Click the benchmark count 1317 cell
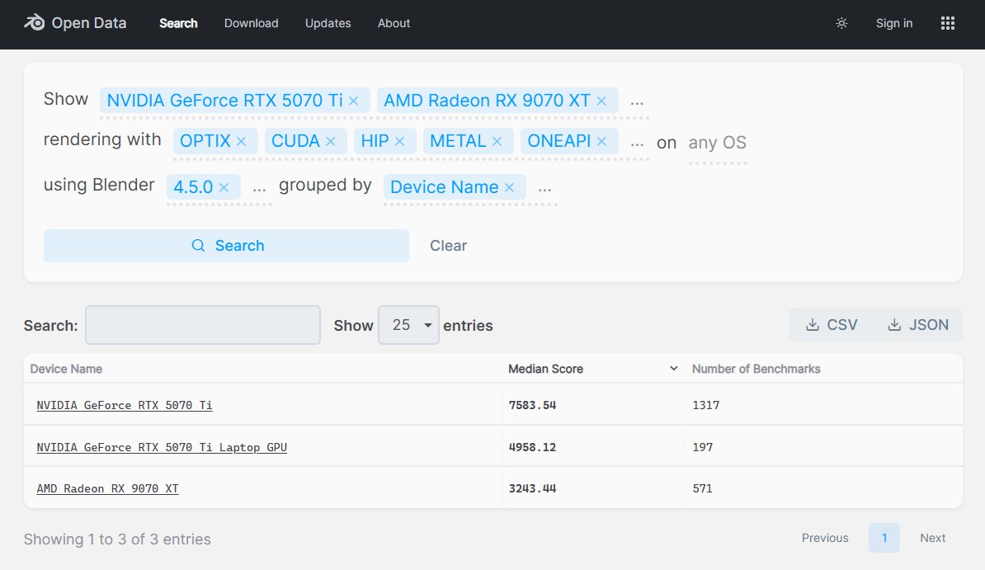Screen dimensions: 985x570 coord(706,405)
